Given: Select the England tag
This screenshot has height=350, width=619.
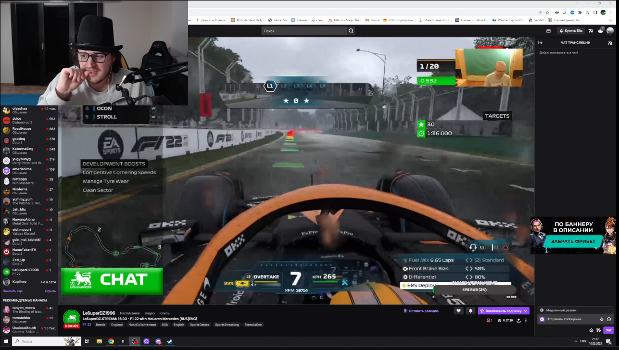Looking at the screenshot, I should pos(117,325).
